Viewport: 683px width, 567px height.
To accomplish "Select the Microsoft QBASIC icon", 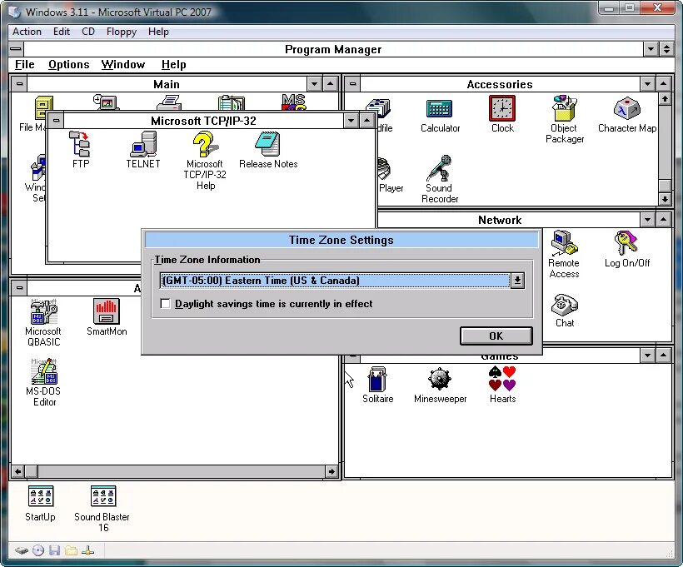I will click(43, 323).
